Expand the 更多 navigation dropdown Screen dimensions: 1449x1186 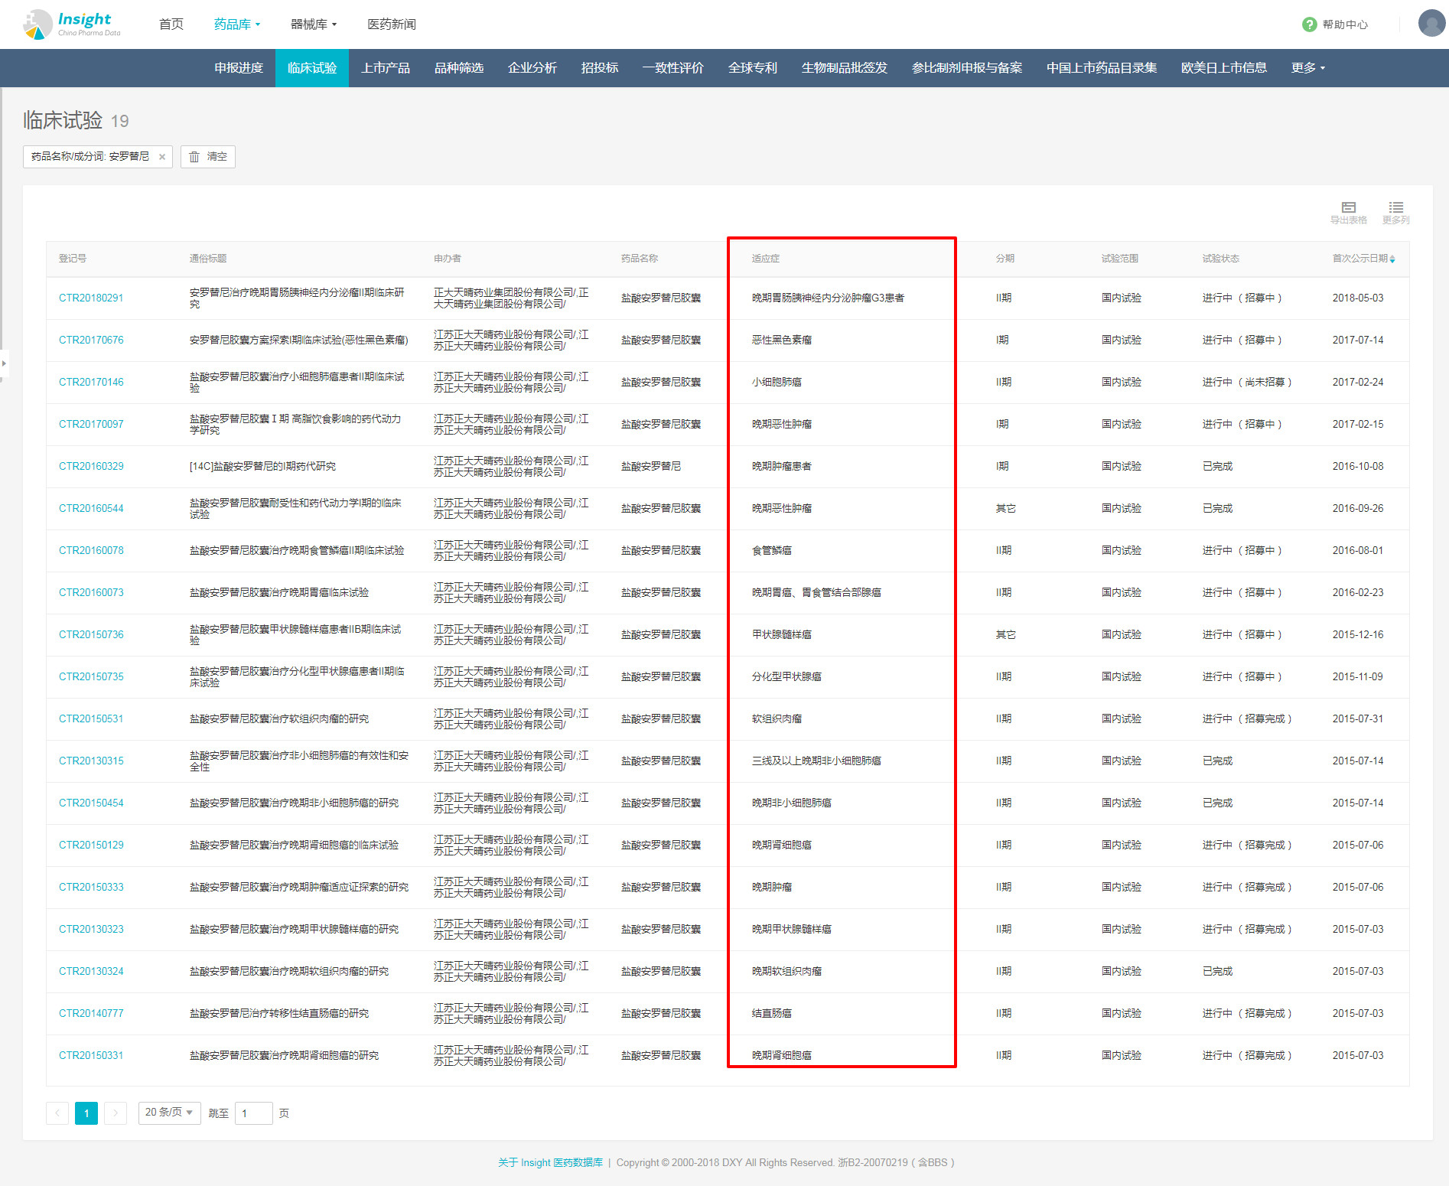1307,68
